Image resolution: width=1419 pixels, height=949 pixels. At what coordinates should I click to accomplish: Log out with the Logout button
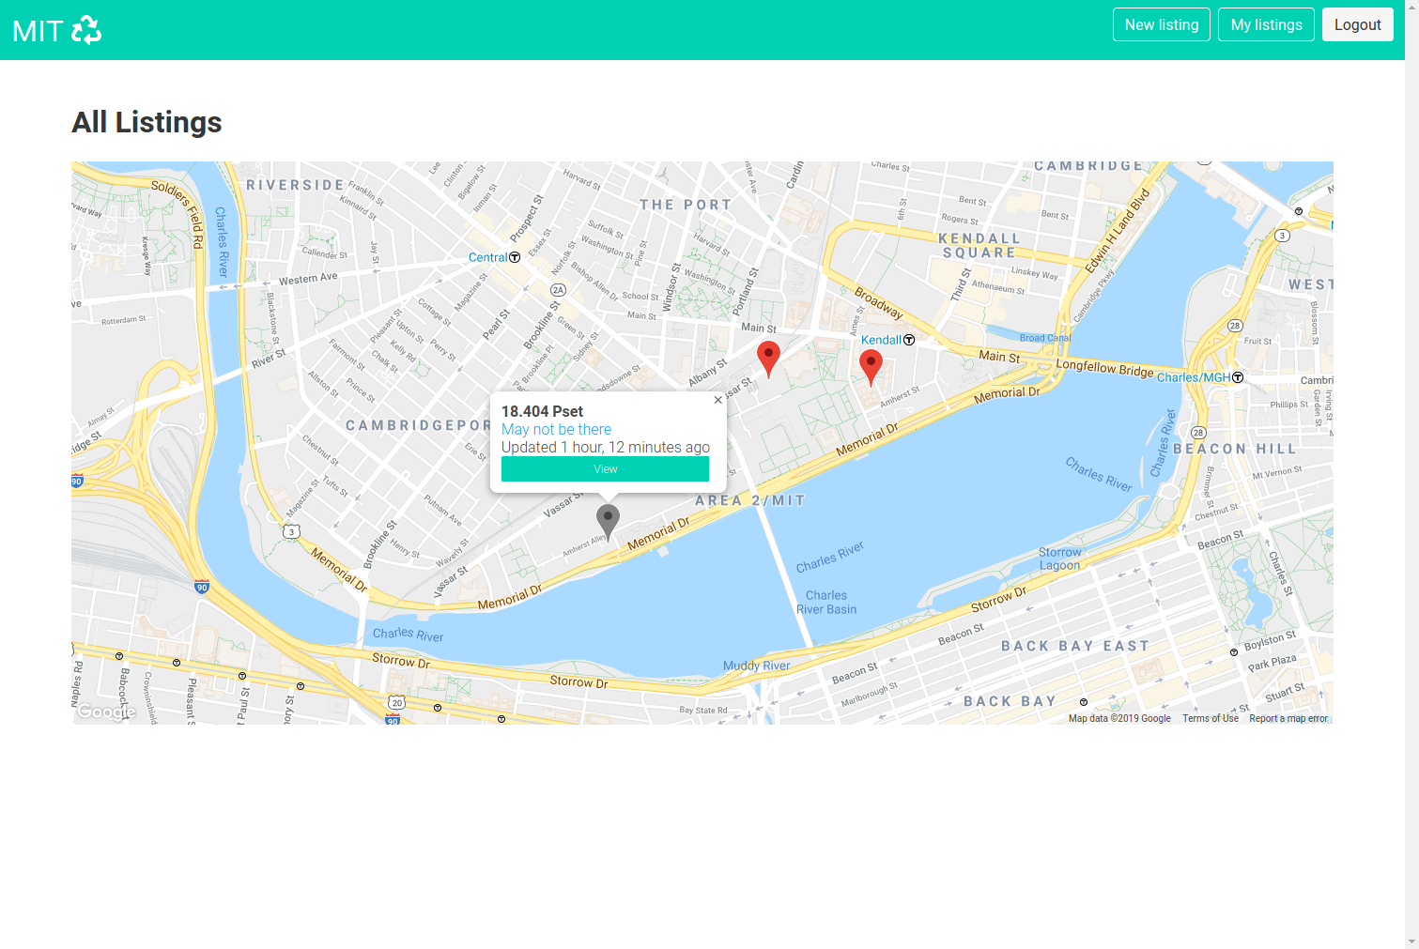tap(1357, 24)
